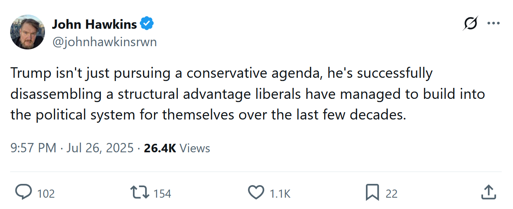
Task: Repost this tweet using the arrows icon
Action: (x=139, y=192)
